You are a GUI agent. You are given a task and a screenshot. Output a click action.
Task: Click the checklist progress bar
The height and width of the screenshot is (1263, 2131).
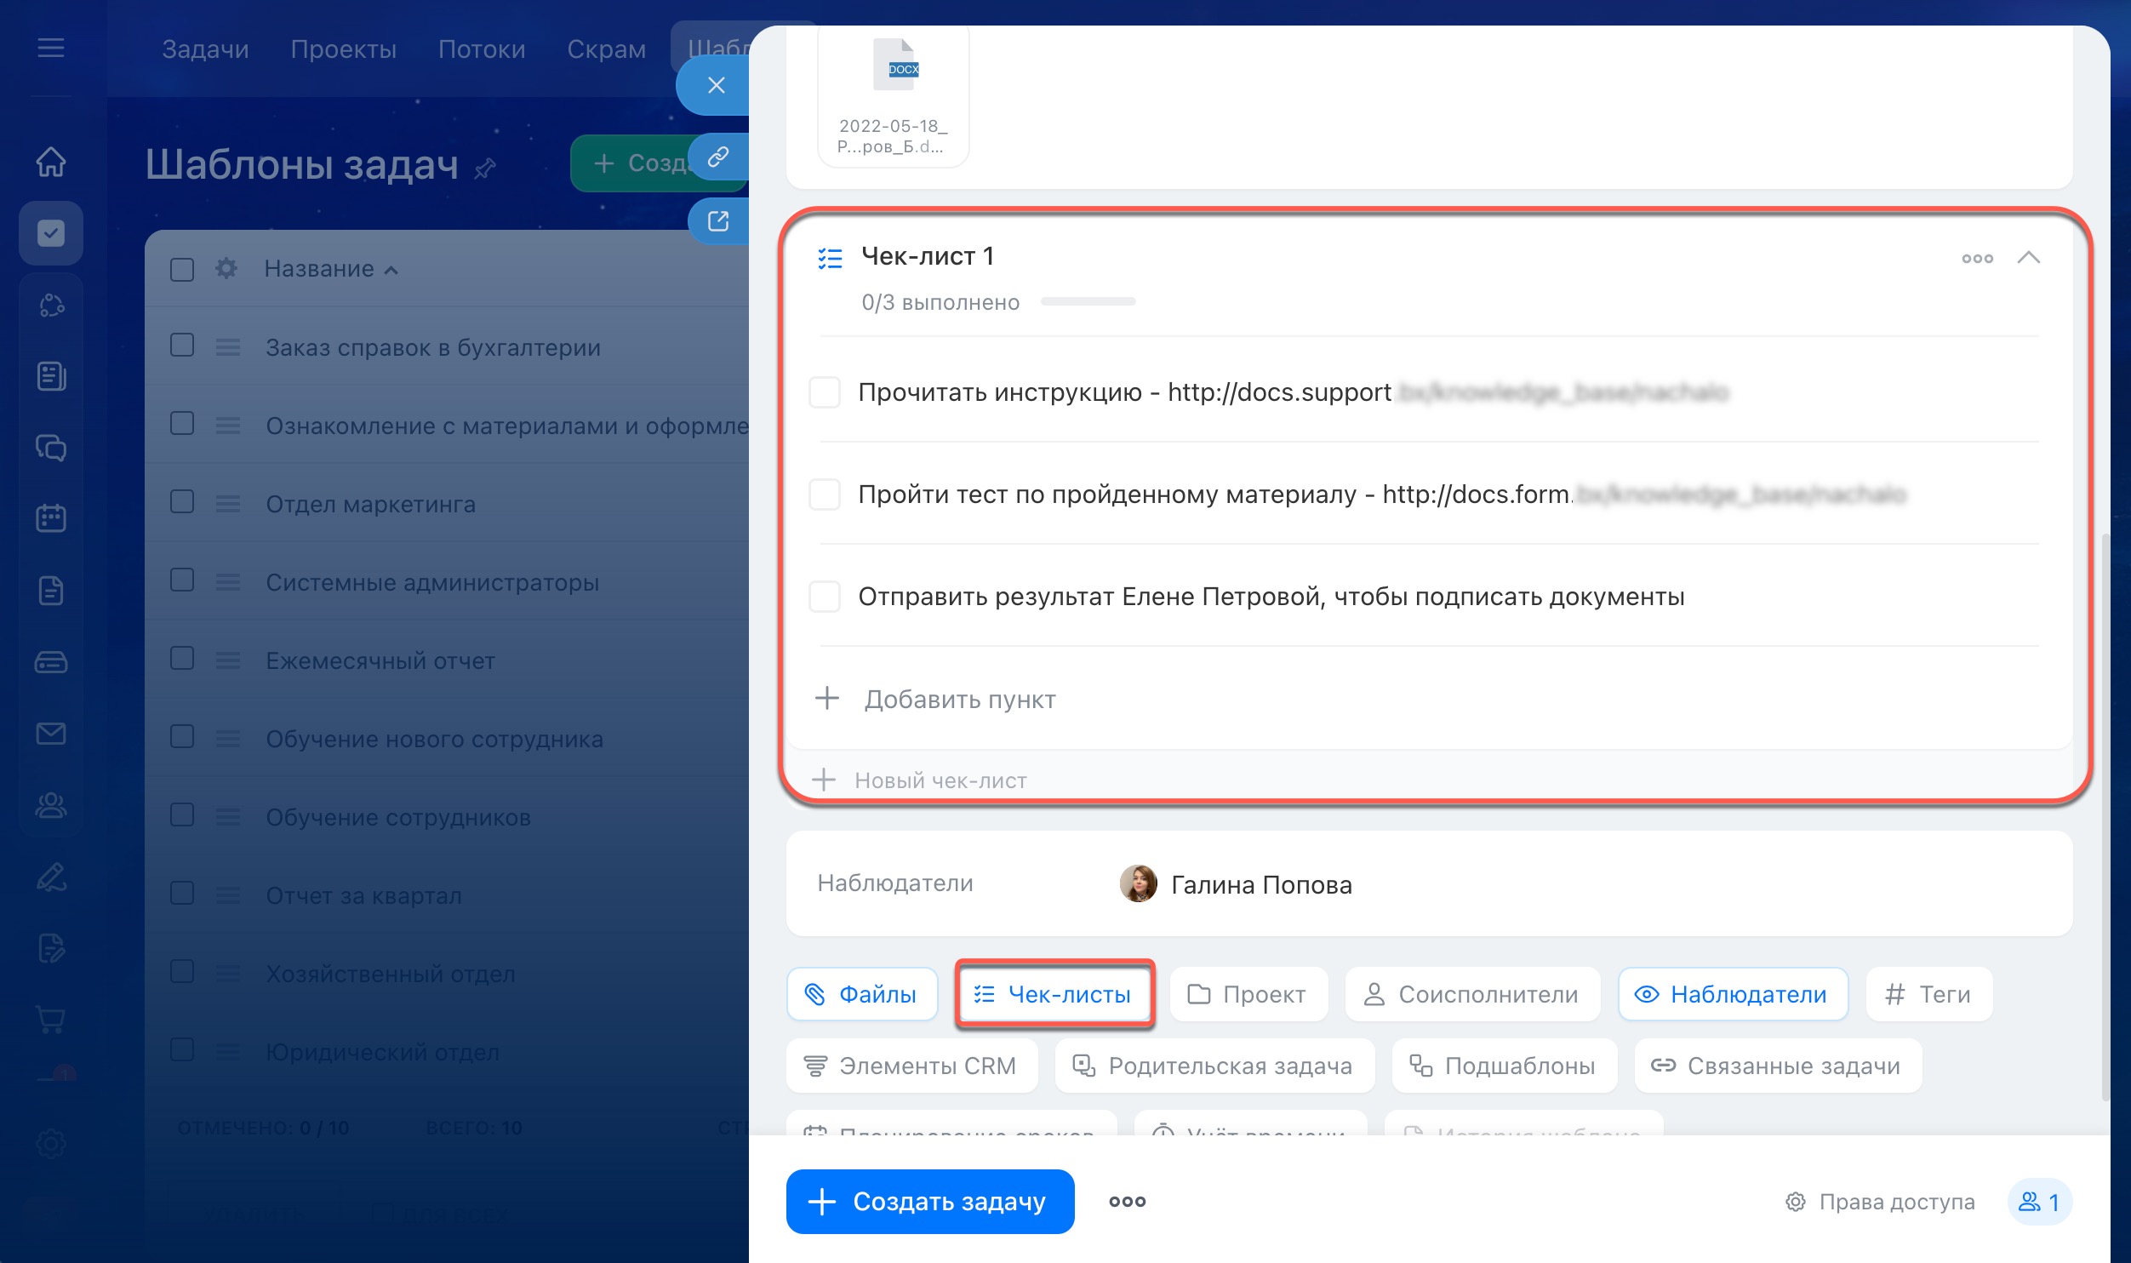(x=1088, y=301)
